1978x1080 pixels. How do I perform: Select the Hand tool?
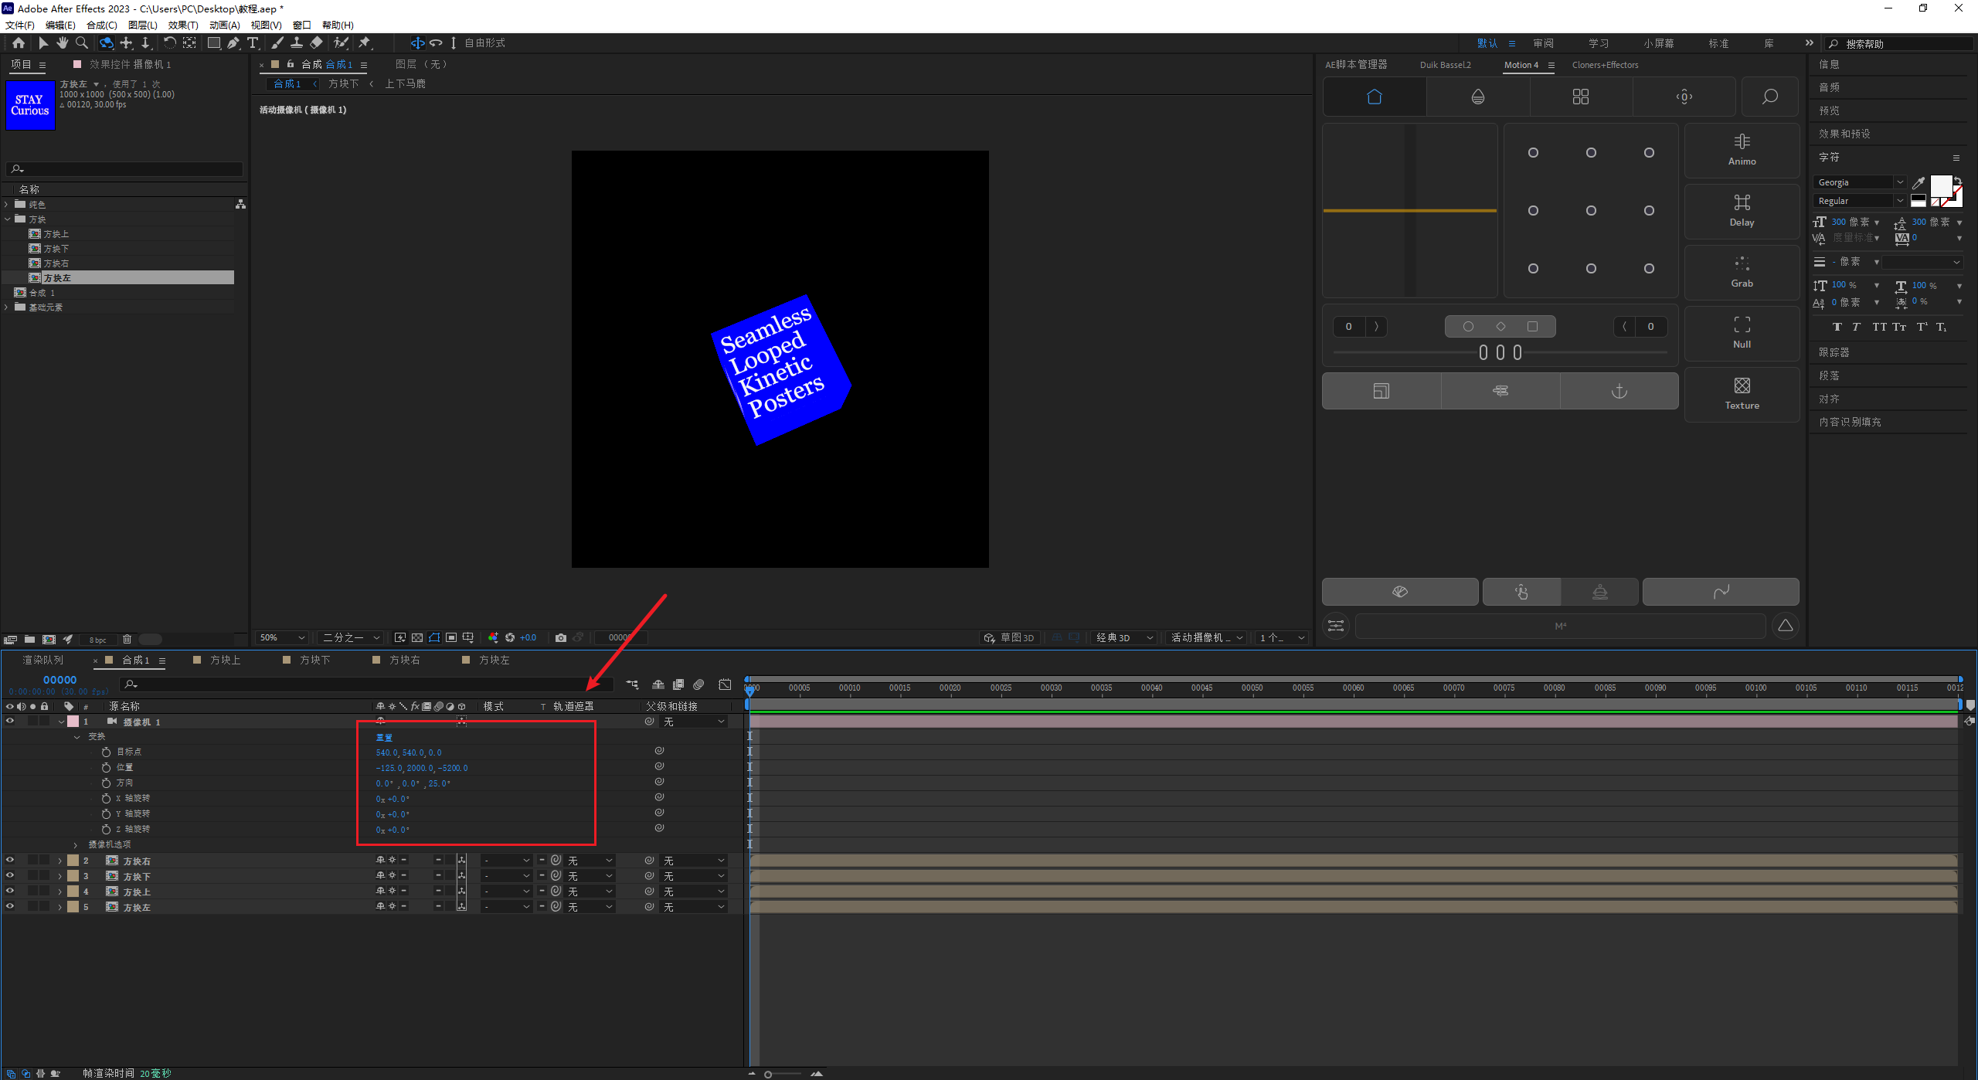(x=63, y=43)
